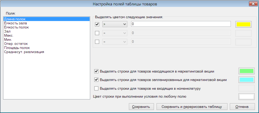Image resolution: width=259 pixels, height=113 pixels.
Task: Select 'Ёмкость полок' field
Action: pyautogui.click(x=46, y=27)
